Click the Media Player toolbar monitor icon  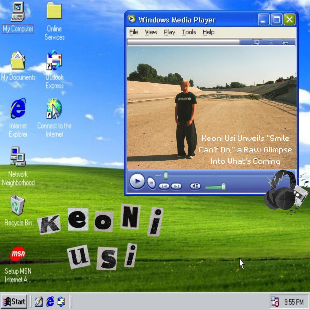click(257, 42)
